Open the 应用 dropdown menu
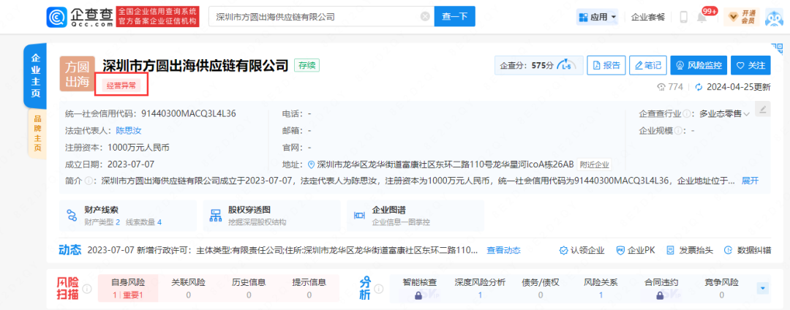The image size is (790, 310). pyautogui.click(x=598, y=17)
